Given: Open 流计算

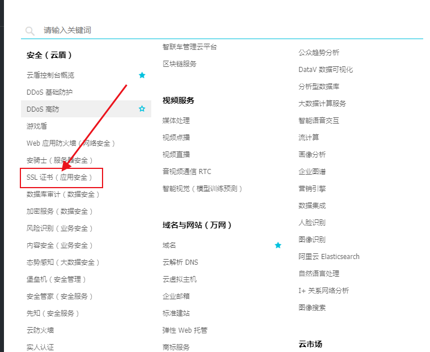Looking at the screenshot, I should 309,137.
